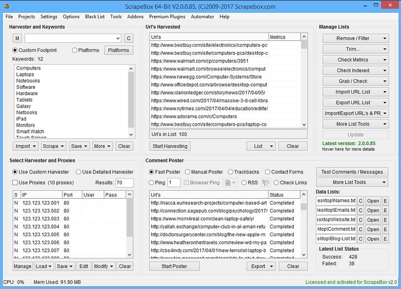Click the Results number input field

click(x=125, y=183)
